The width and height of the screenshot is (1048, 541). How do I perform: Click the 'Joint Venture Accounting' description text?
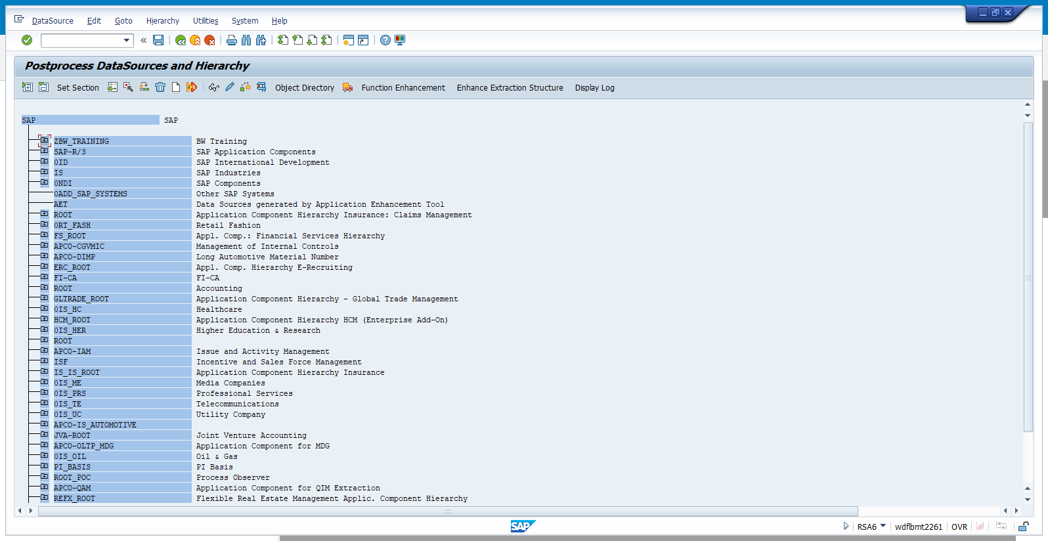point(251,435)
